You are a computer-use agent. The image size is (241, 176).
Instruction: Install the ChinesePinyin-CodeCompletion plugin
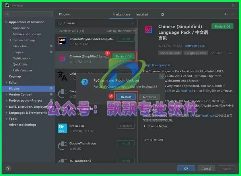click(x=126, y=39)
